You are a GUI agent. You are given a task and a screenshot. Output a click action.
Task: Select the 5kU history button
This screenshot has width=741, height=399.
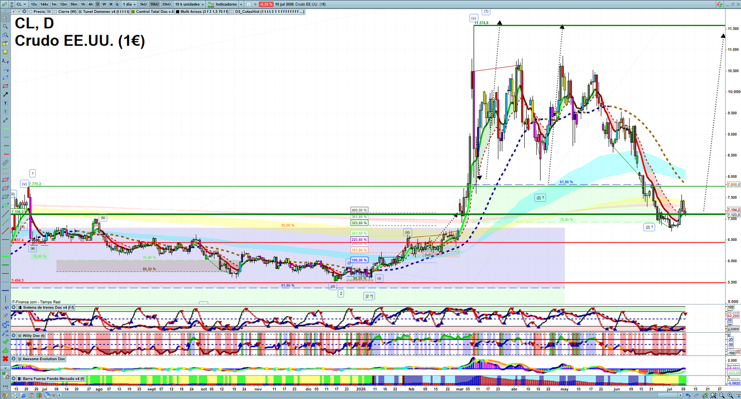[143, 4]
